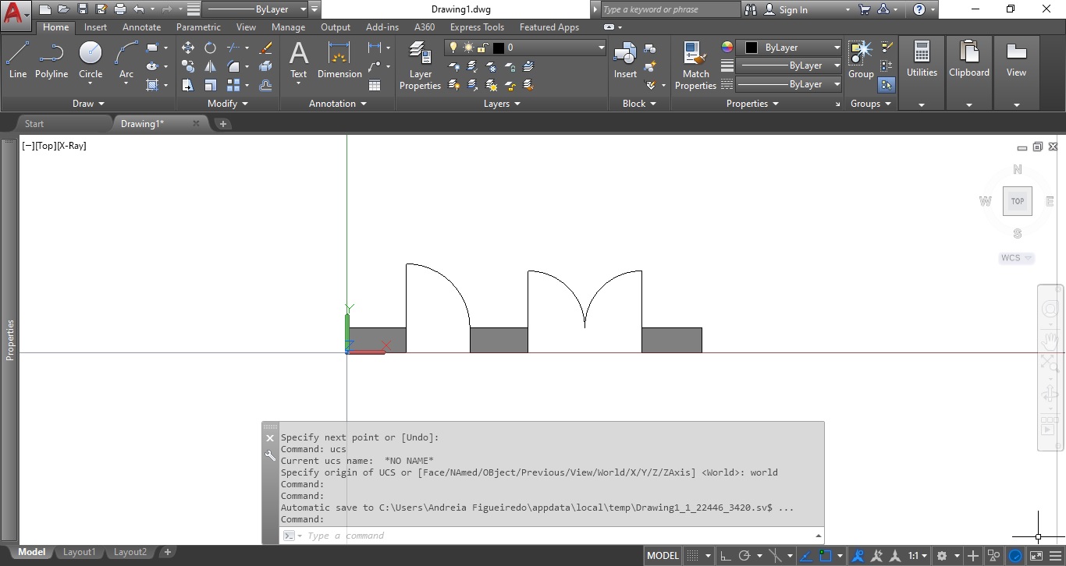Click the Erase tool icon

click(265, 48)
